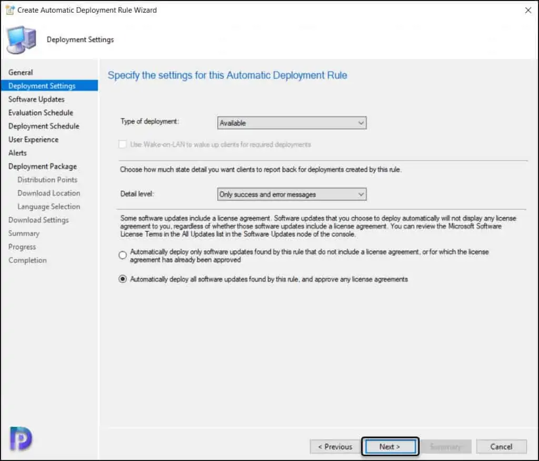Go to the General wizard page

pos(21,72)
